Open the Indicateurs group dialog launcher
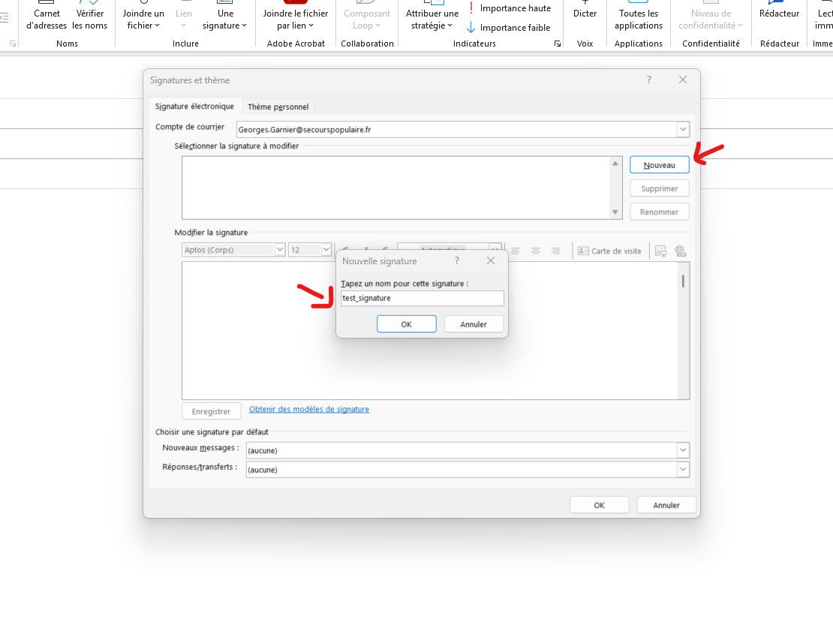The height and width of the screenshot is (620, 833). click(x=557, y=44)
